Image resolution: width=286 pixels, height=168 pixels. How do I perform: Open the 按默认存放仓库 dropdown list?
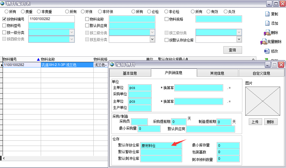tap(239, 39)
